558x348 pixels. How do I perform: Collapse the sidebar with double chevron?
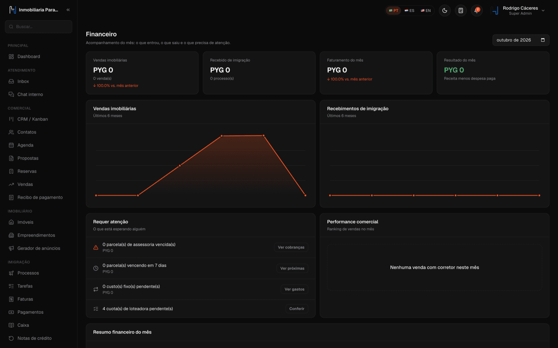68,10
